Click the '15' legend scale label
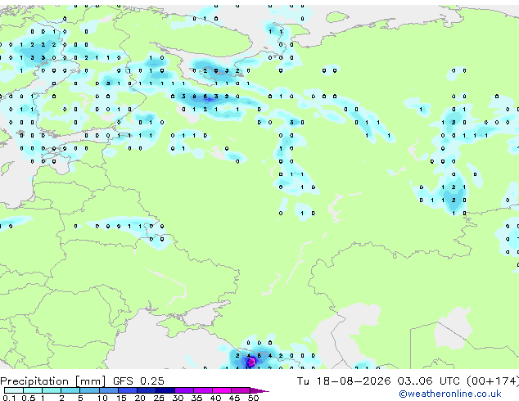The width and height of the screenshot is (519, 401). click(x=121, y=398)
